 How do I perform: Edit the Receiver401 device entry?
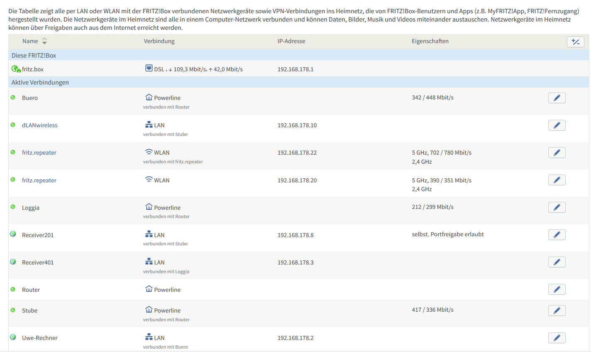pos(557,262)
